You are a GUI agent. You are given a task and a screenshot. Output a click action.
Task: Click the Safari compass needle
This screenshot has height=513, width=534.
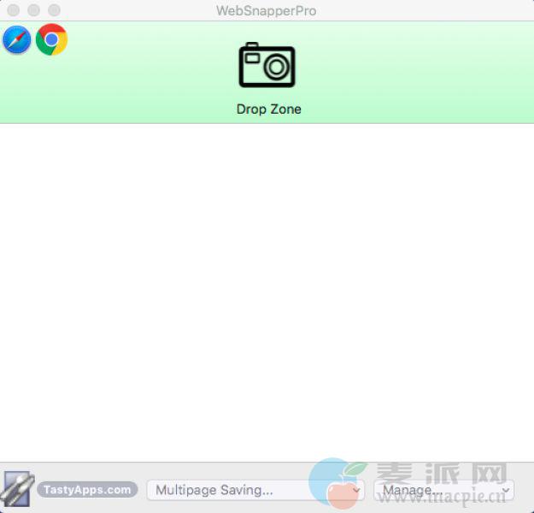tap(17, 40)
